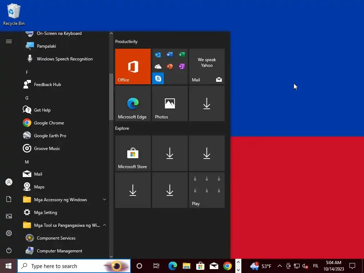Open Microsoft Store tile

133,153
